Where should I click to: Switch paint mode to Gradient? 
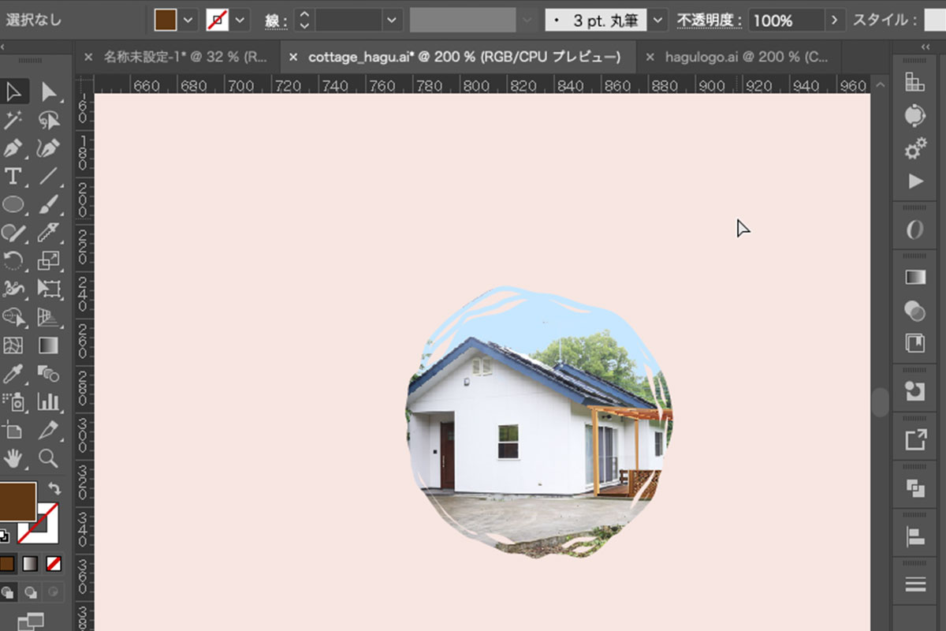click(x=29, y=563)
